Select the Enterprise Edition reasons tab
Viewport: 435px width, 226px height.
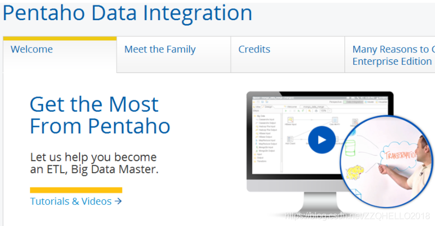[x=390, y=54]
